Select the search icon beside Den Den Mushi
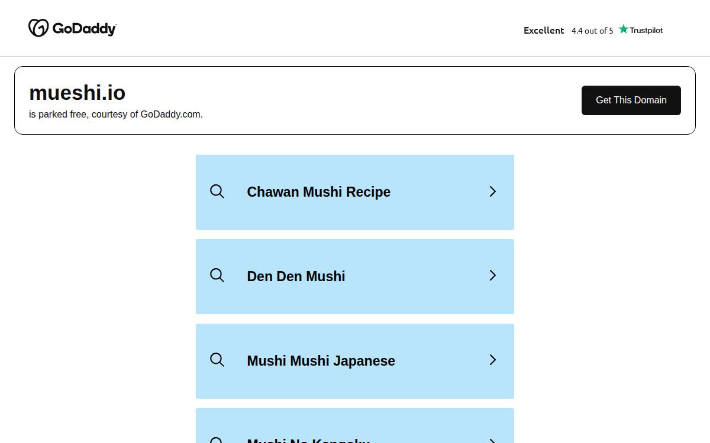Viewport: 710px width, 443px height. tap(217, 275)
